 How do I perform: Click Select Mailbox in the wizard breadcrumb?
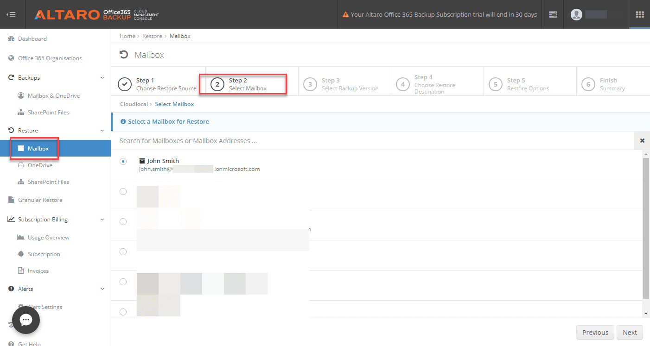point(174,104)
